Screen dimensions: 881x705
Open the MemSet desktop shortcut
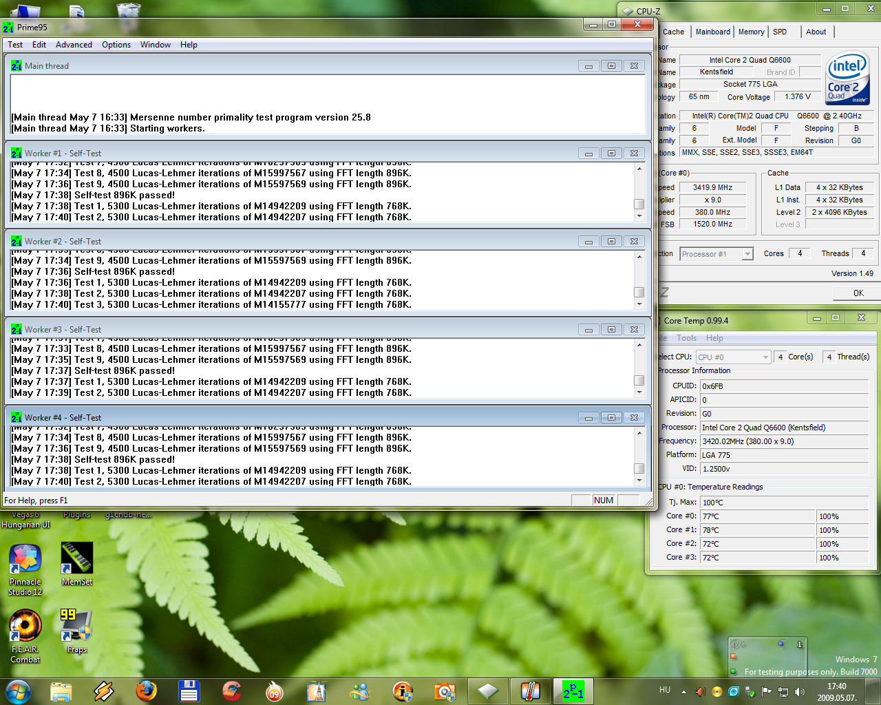[x=77, y=564]
